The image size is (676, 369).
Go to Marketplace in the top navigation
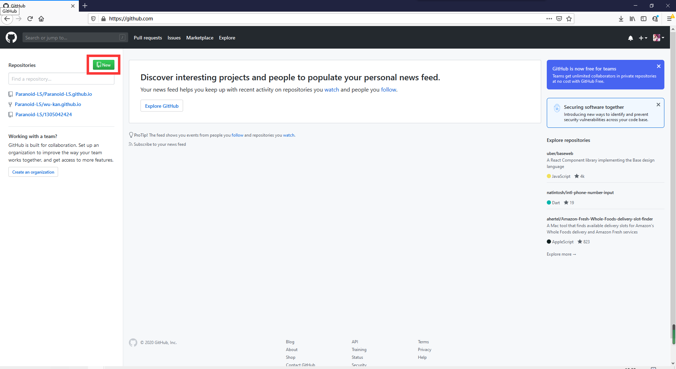pos(200,38)
